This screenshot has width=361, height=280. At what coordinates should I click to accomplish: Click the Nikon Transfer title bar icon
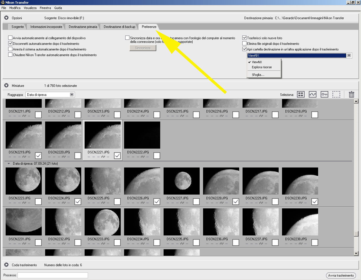pos(3,2)
